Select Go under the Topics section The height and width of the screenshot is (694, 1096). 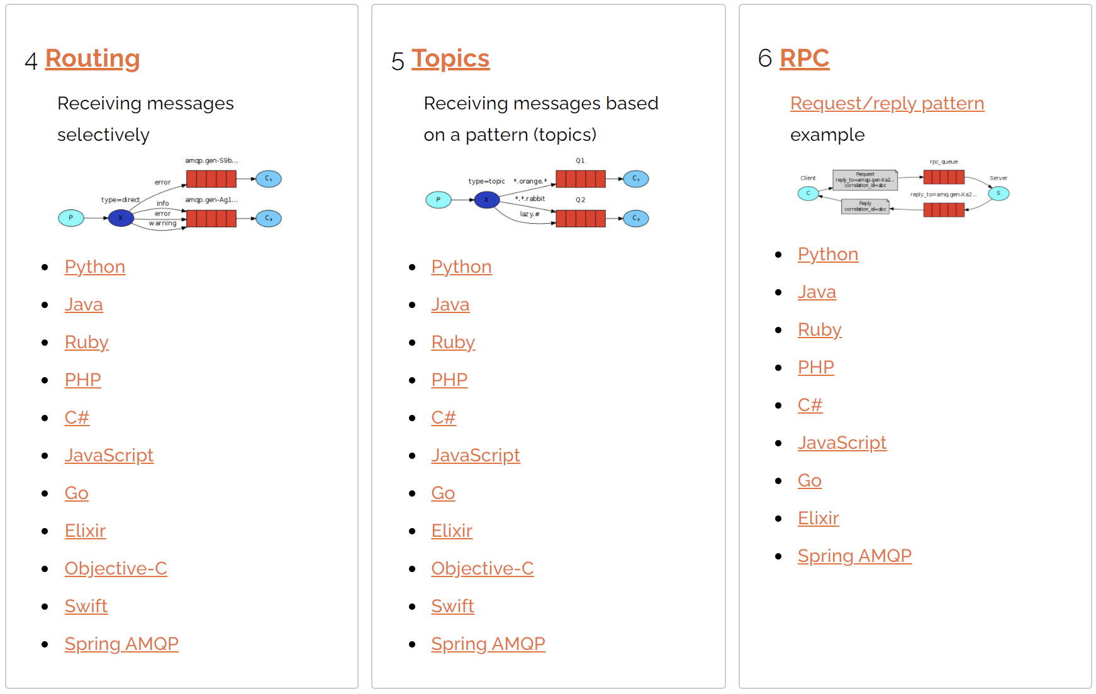443,493
